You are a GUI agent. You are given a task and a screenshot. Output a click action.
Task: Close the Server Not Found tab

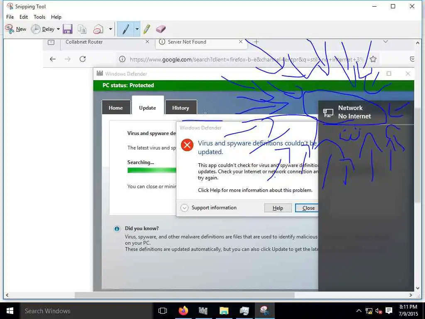240,42
